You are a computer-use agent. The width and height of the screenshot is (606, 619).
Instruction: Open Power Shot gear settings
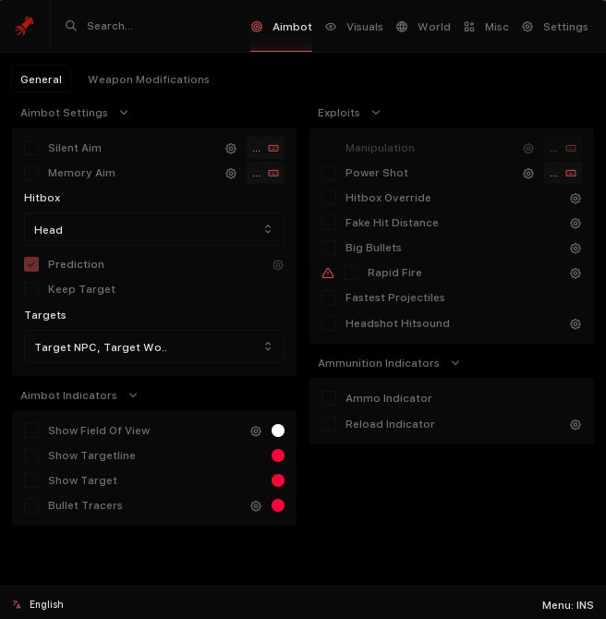[x=528, y=174]
